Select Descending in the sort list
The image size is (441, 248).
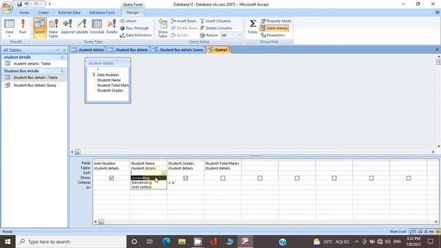pyautogui.click(x=149, y=183)
